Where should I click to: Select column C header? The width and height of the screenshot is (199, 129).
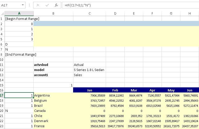click(89, 14)
